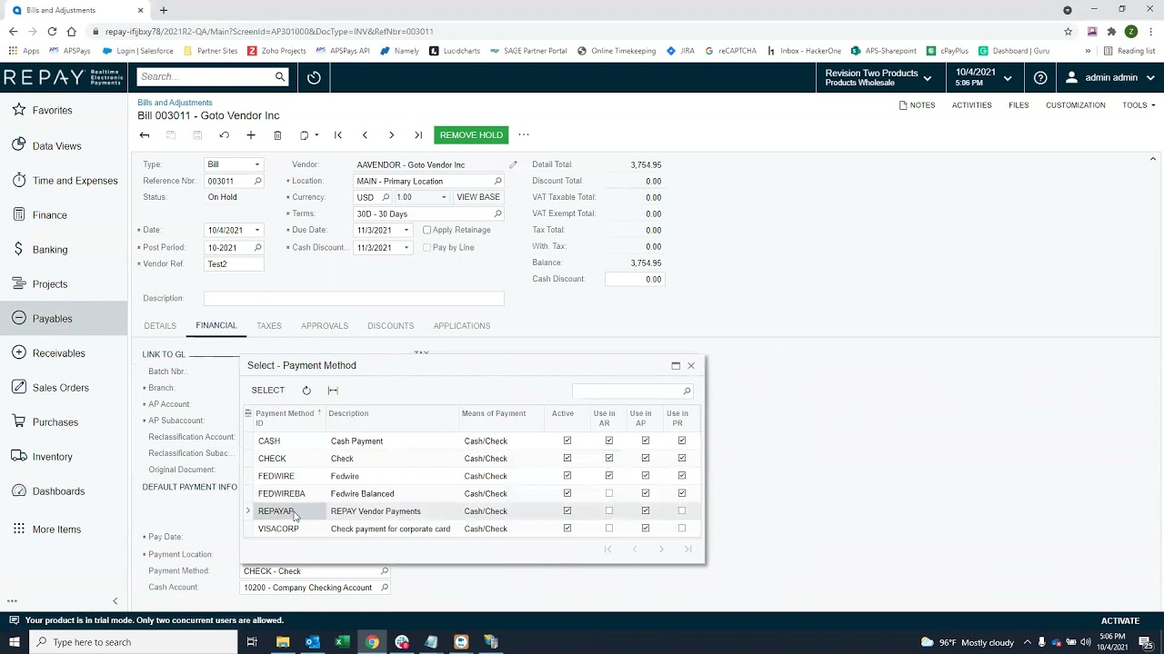Screen dimensions: 1164x654
Task: Open the Date picker dropdown
Action: click(x=257, y=231)
